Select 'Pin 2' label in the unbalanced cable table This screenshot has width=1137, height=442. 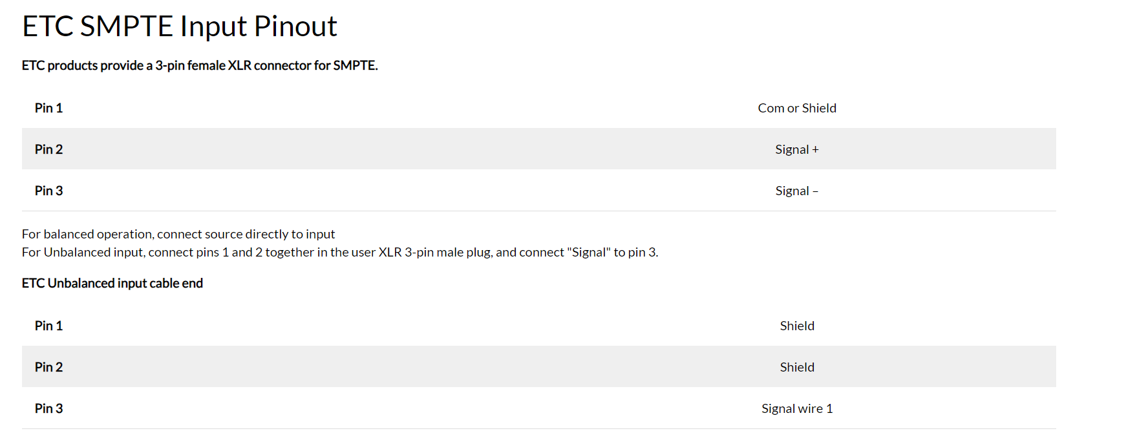(48, 367)
